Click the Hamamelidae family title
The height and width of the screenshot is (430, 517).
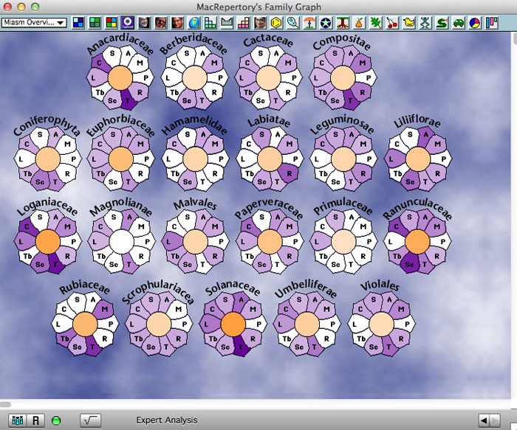[x=194, y=125]
